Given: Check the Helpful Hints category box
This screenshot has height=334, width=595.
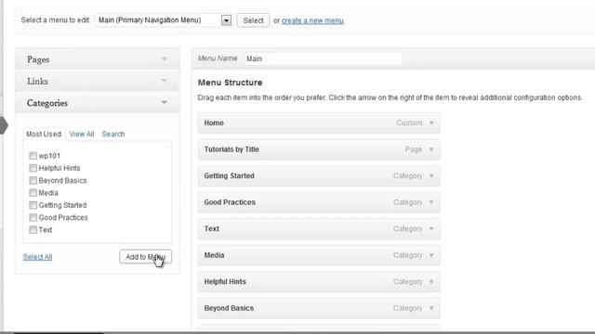Looking at the screenshot, I should 33,168.
